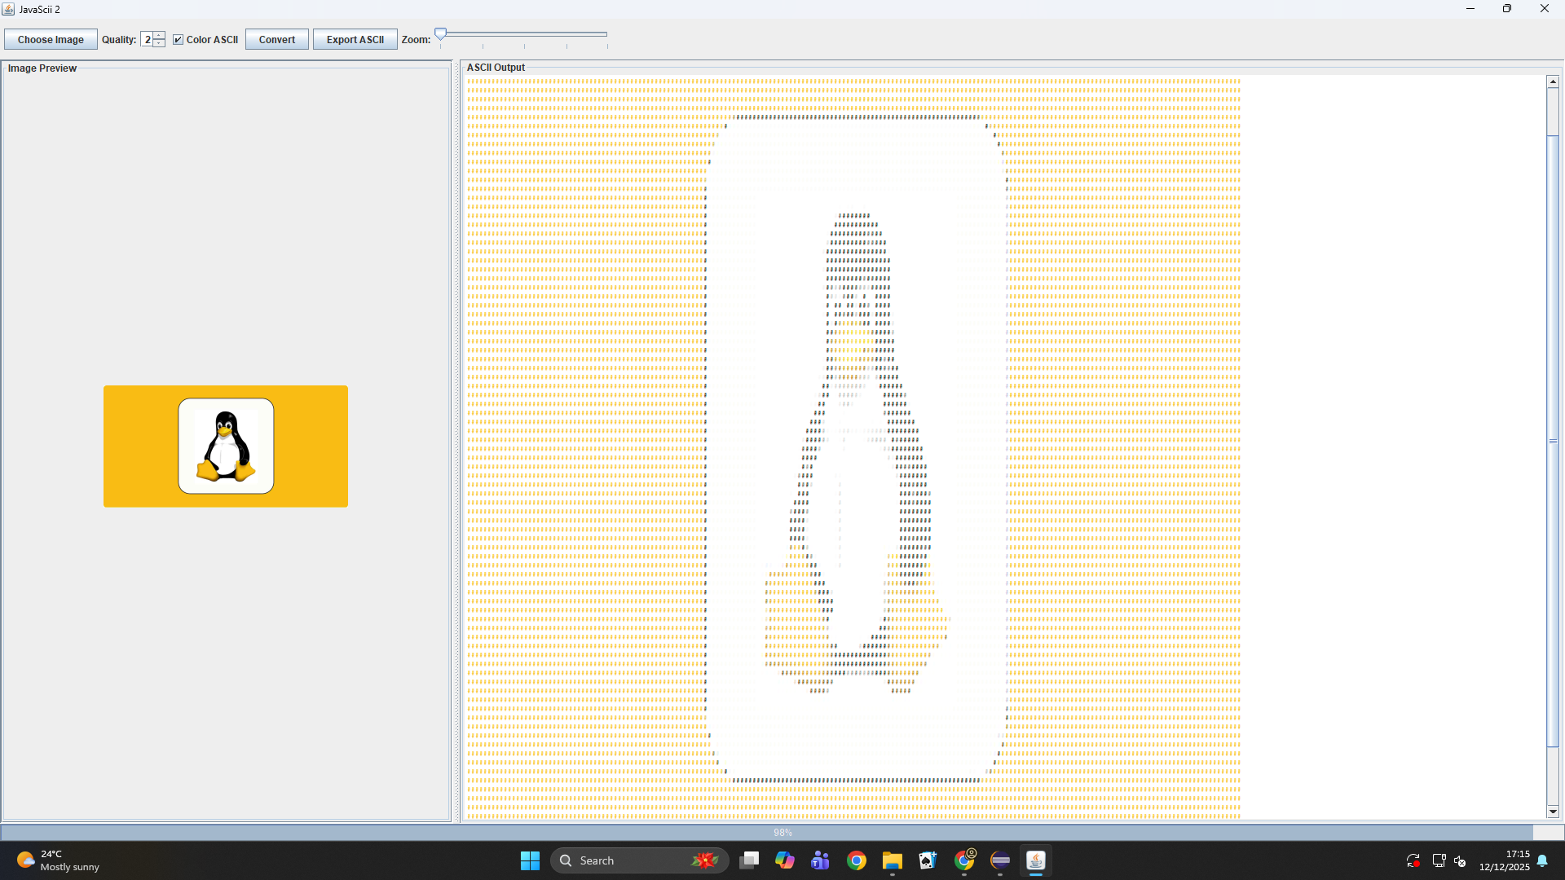Uncheck the Color ASCII checkbox
This screenshot has width=1565, height=880.
tap(179, 39)
